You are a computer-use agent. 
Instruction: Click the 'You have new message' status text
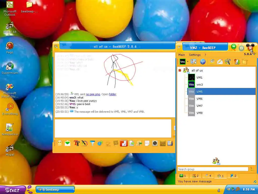coord(195,181)
